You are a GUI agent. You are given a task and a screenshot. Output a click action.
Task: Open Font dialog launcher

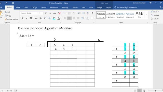pos(61,23)
